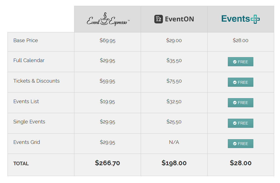The height and width of the screenshot is (183, 280).
Task: Click the EventON calendar logo
Action: click(174, 19)
